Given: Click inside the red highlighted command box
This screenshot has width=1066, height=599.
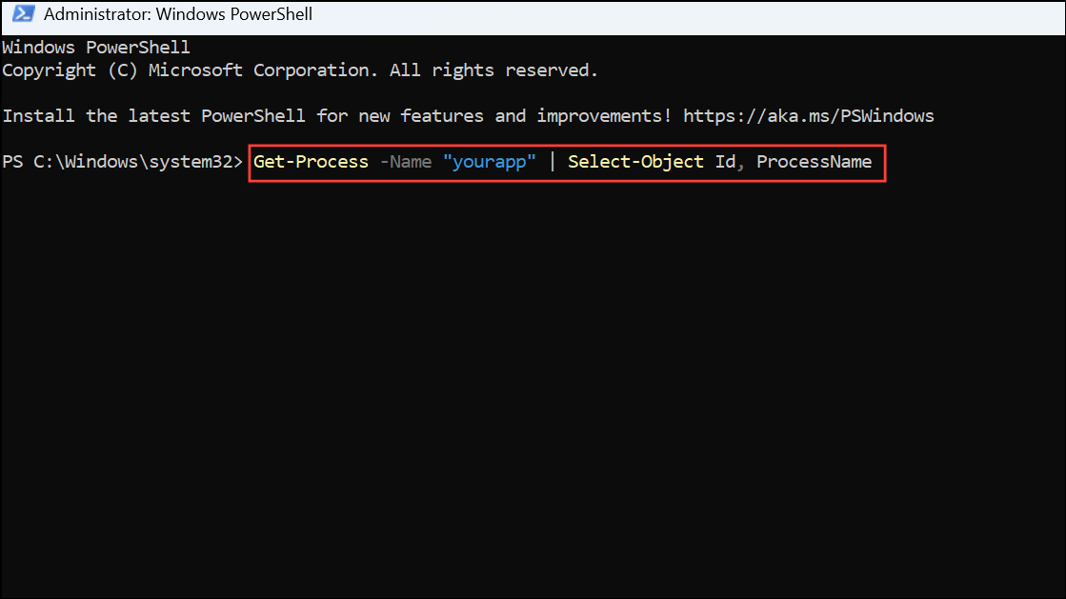Looking at the screenshot, I should click(566, 161).
